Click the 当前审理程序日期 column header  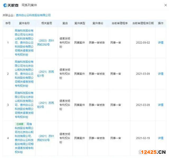point(143,23)
